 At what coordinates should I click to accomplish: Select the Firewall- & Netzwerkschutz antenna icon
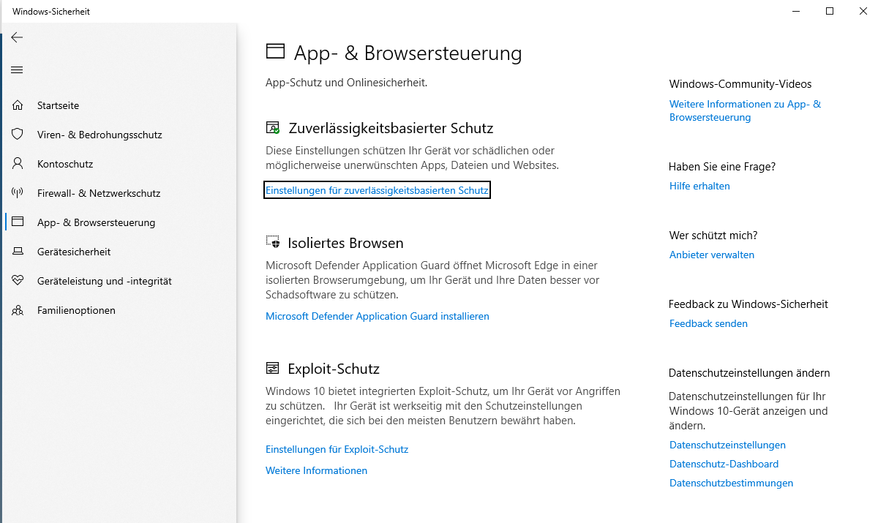pos(18,193)
